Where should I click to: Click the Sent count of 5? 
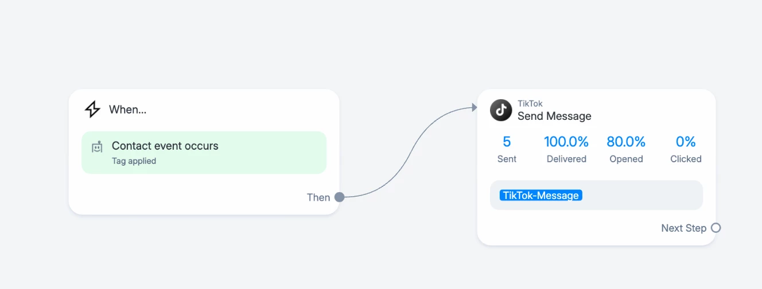[507, 149]
